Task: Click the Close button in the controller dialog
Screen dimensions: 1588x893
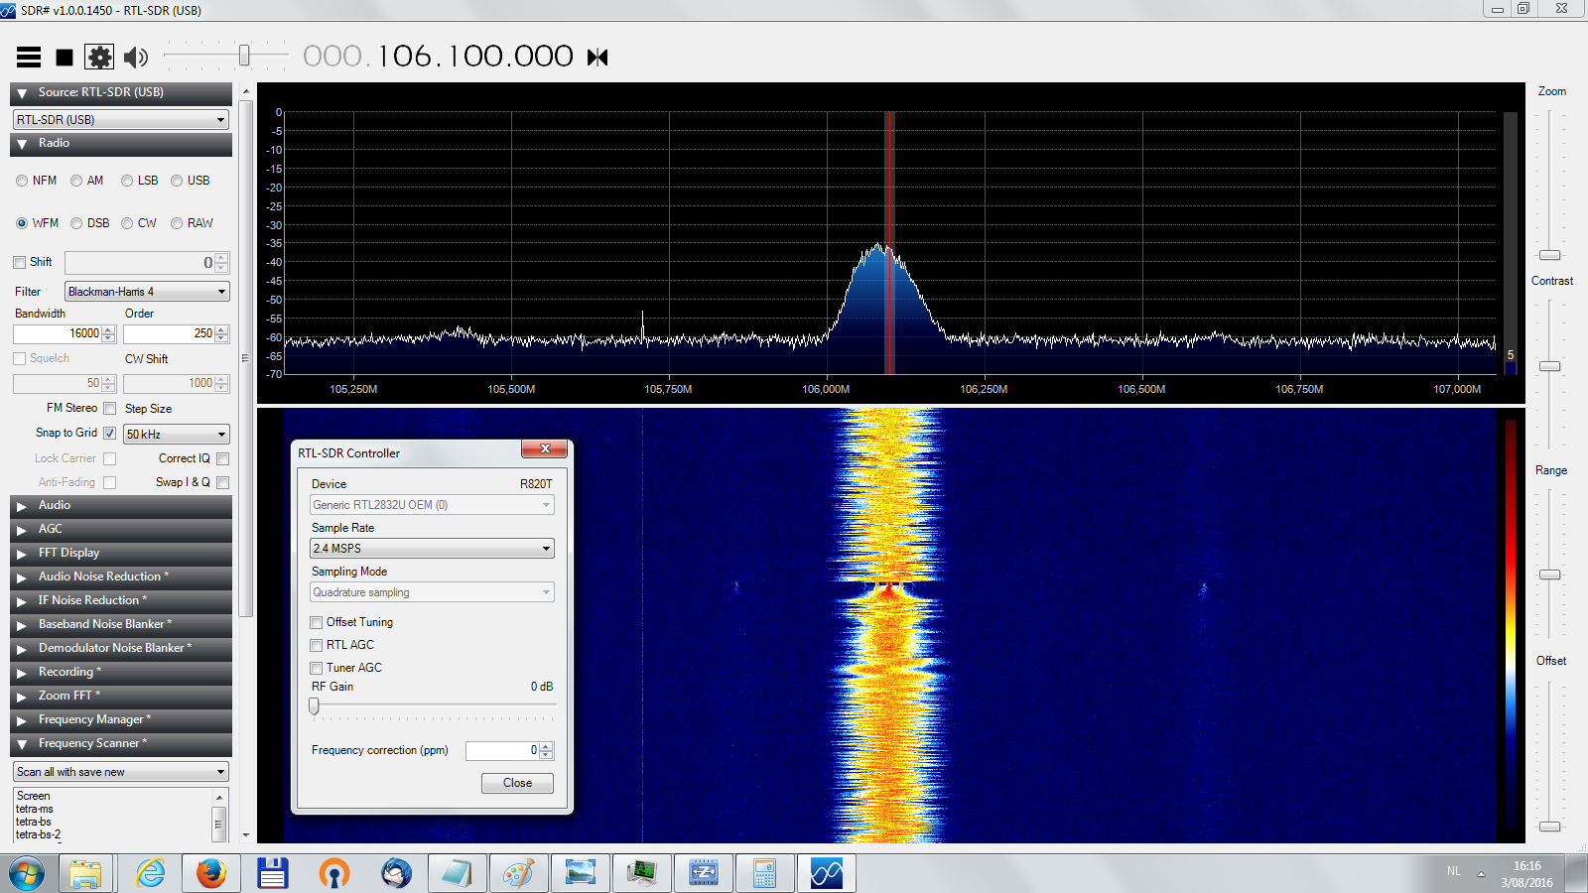Action: click(x=517, y=783)
